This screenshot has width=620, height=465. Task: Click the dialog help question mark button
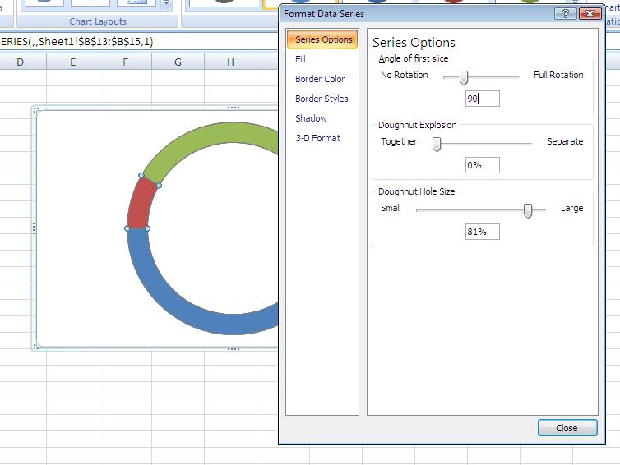pos(565,14)
